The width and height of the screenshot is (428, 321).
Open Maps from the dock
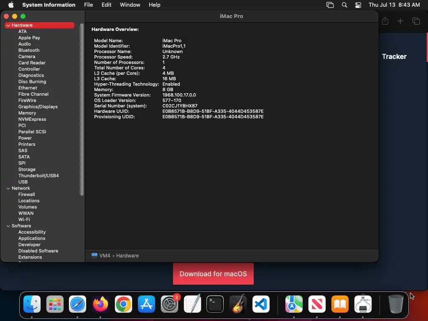[x=294, y=304]
